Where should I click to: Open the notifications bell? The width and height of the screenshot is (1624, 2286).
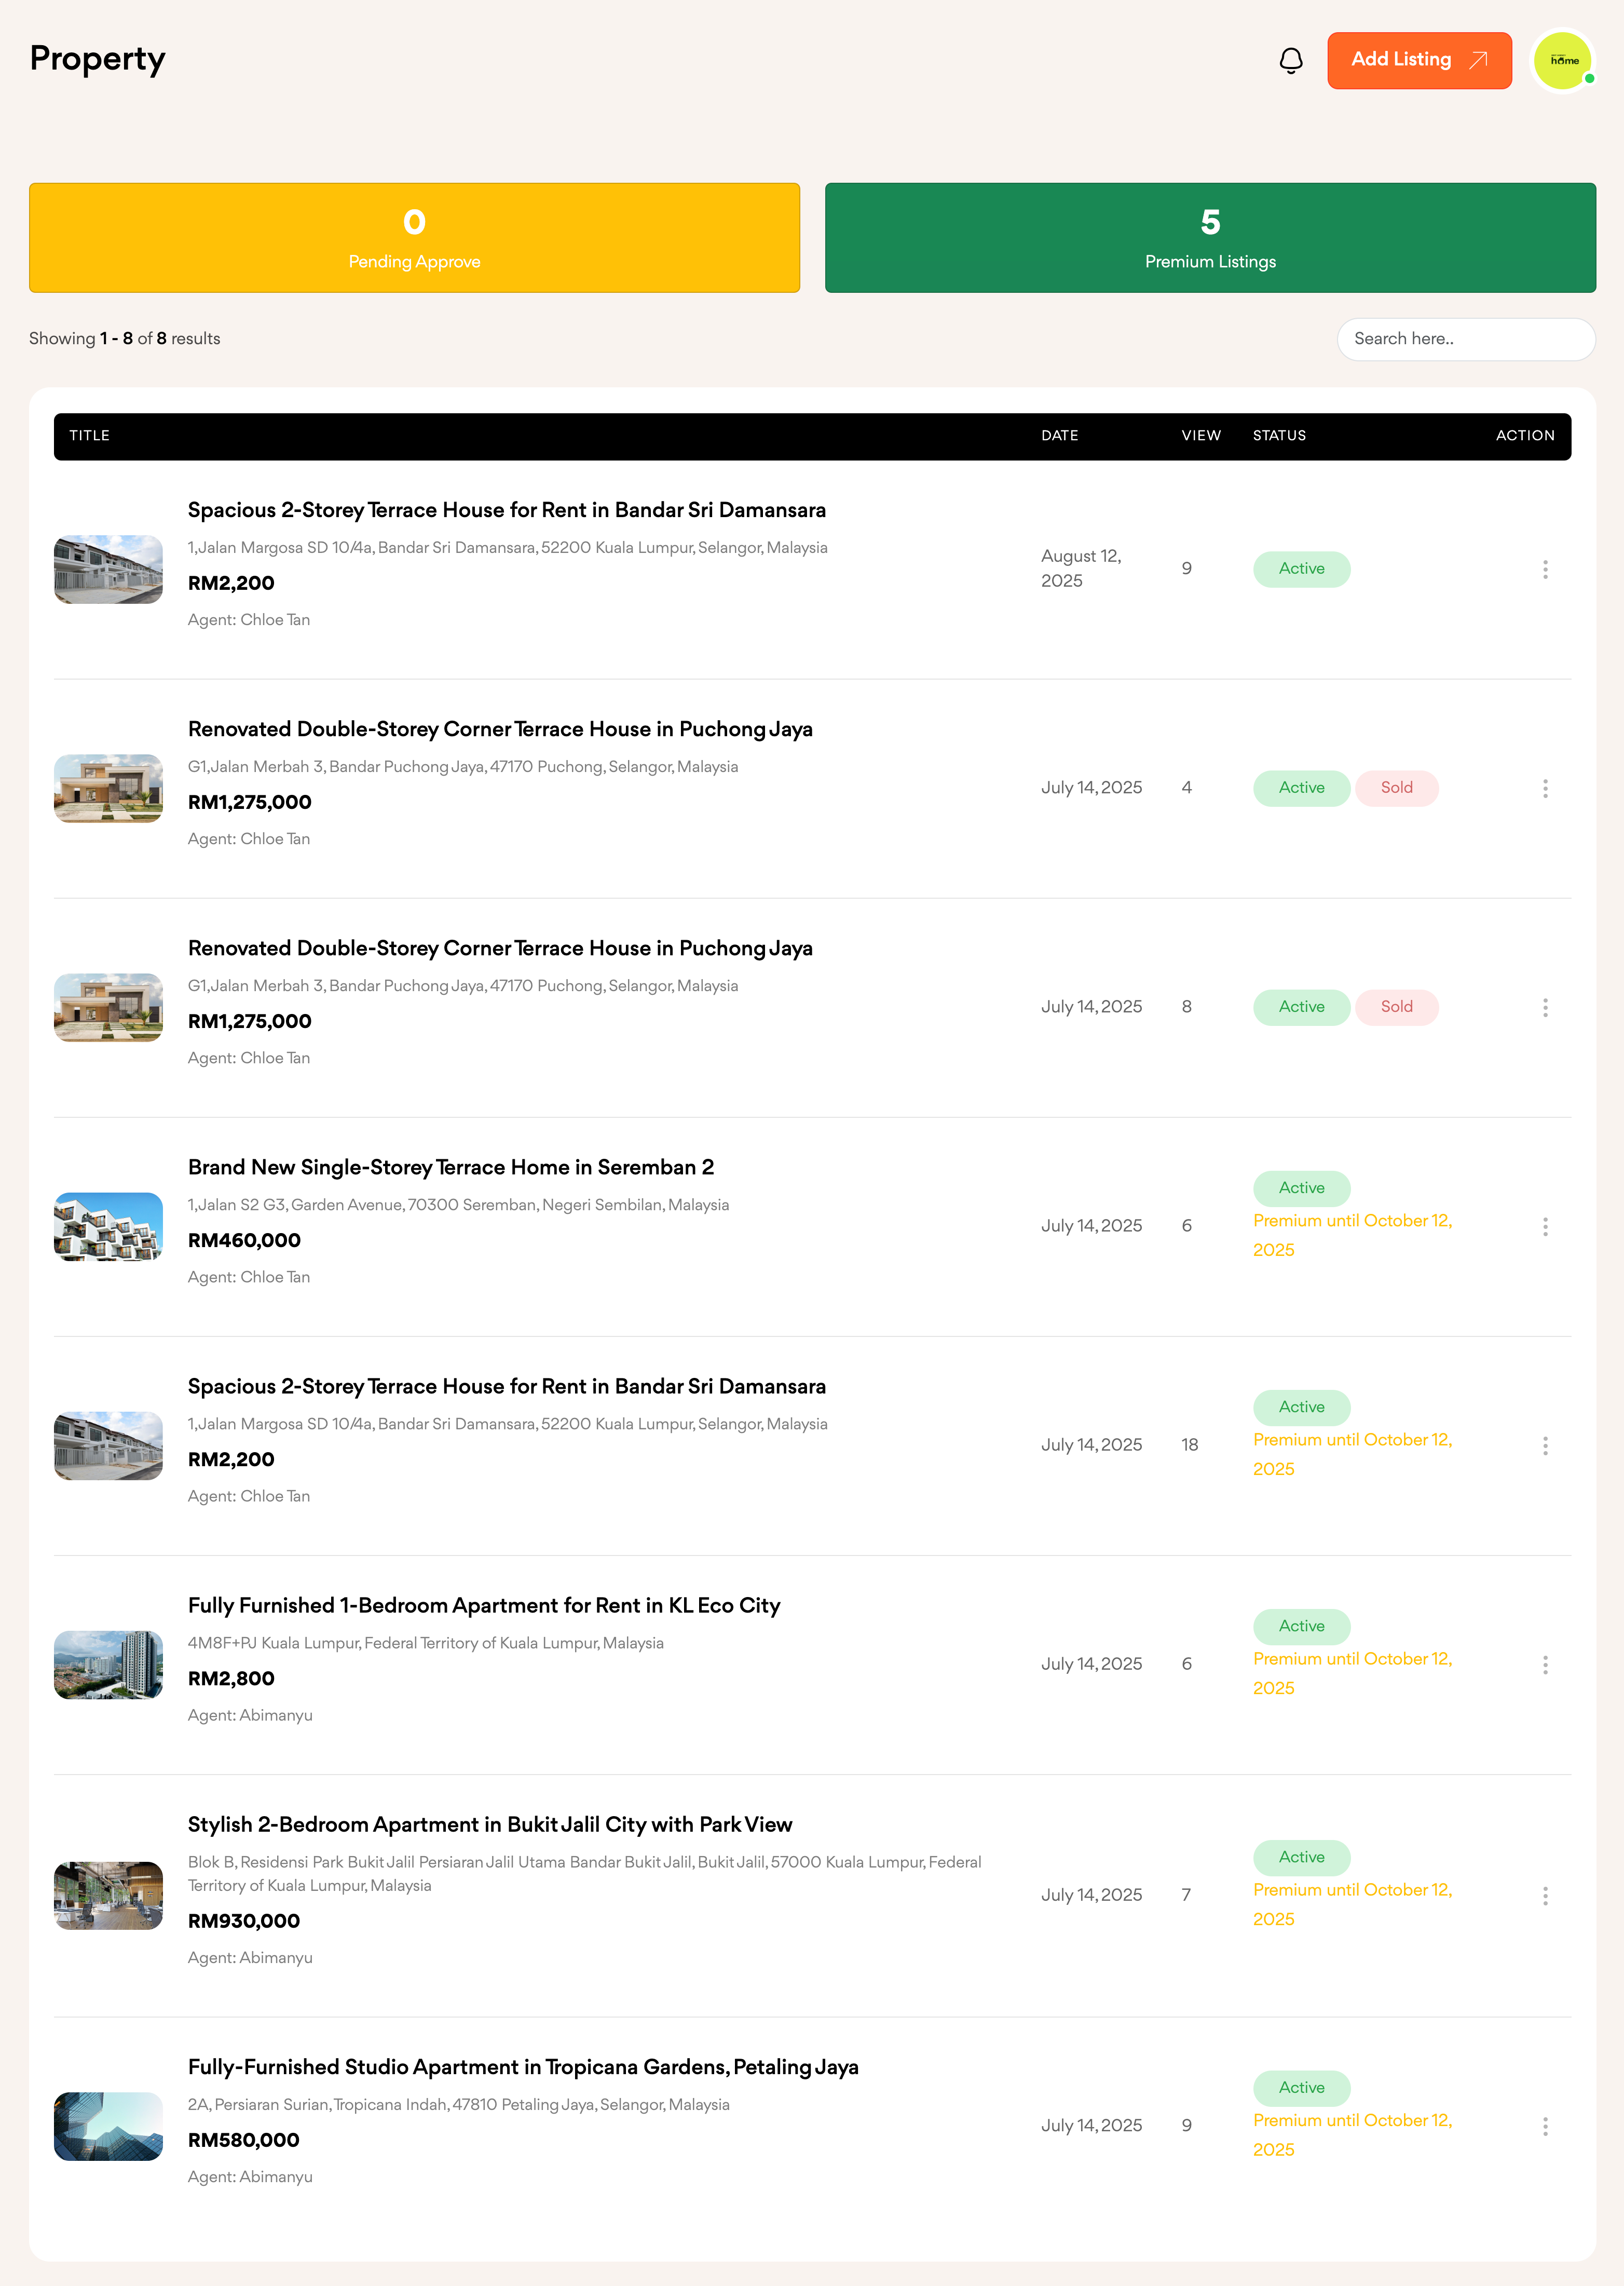click(x=1290, y=61)
